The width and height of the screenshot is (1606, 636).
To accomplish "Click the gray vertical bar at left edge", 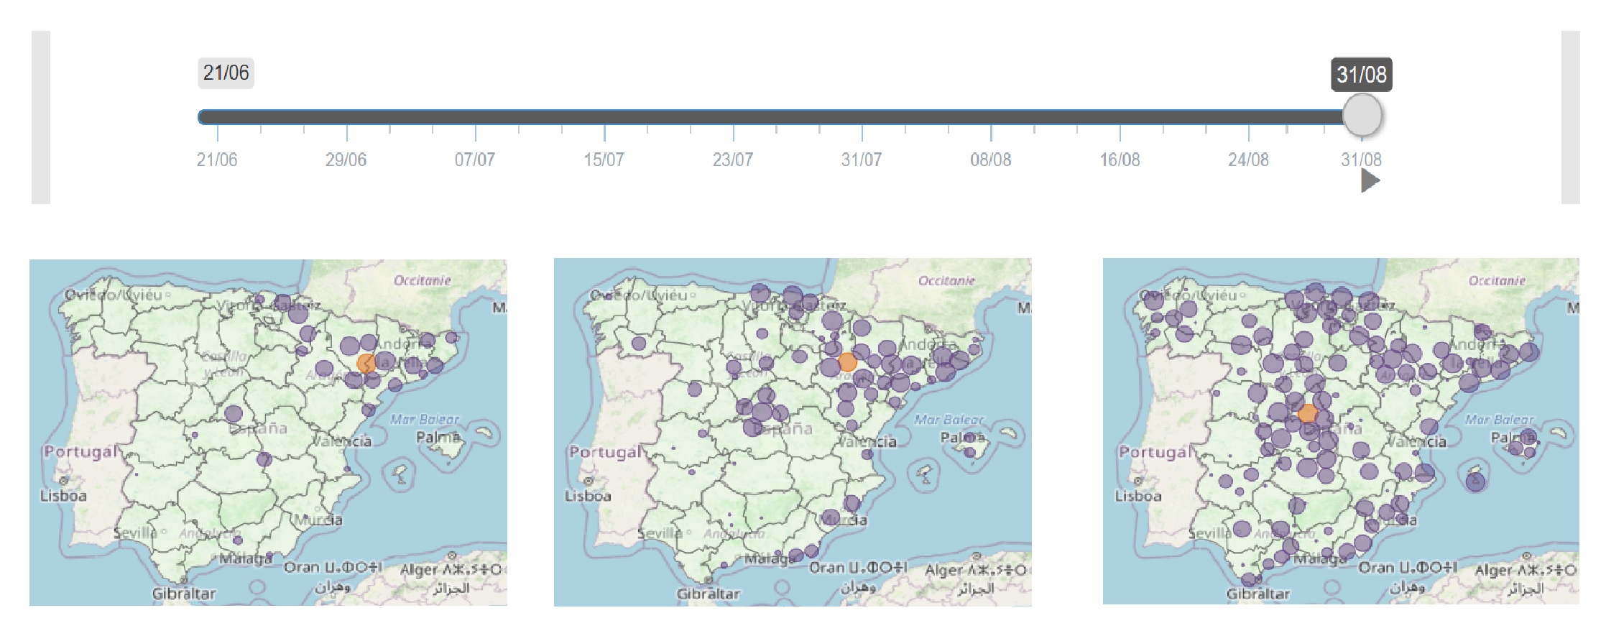I will 41,117.
